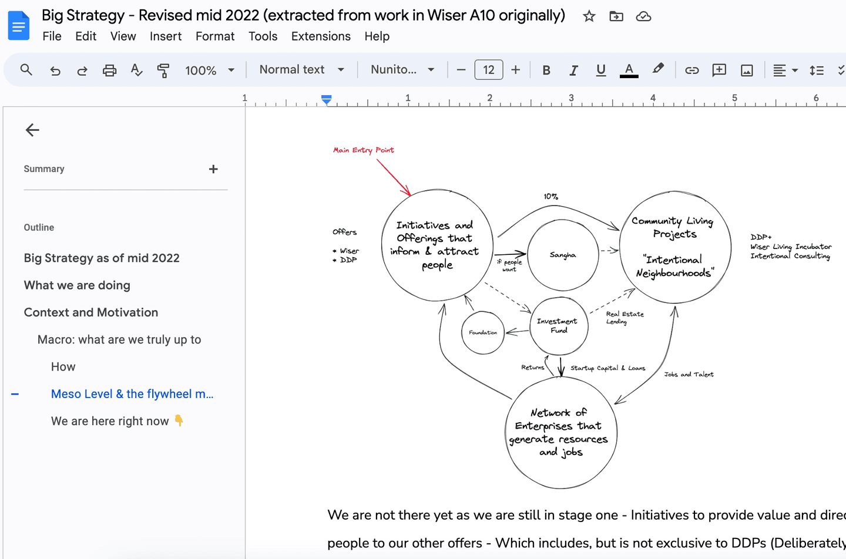Apply highlight color to text
The width and height of the screenshot is (846, 559).
pyautogui.click(x=657, y=69)
